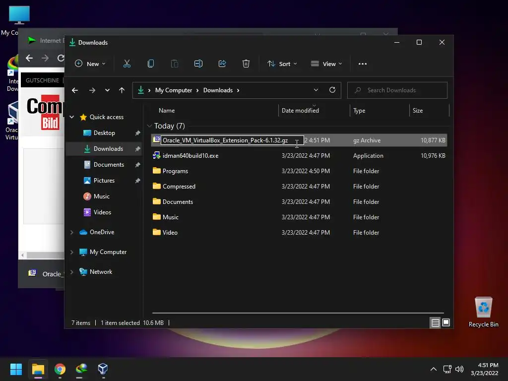Select the Recycle Bin desktop icon

pos(483,312)
